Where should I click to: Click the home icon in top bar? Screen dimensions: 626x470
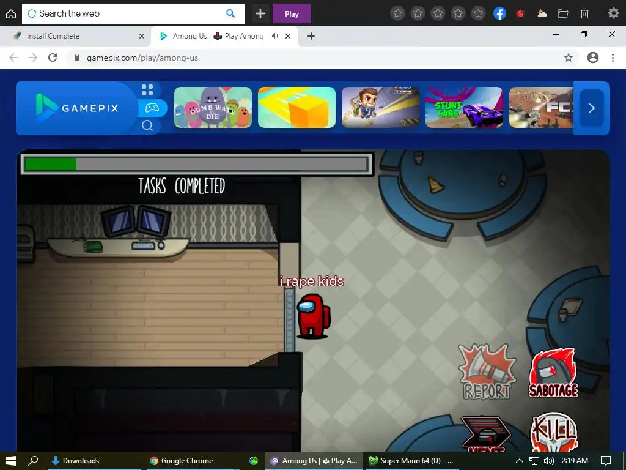point(11,13)
